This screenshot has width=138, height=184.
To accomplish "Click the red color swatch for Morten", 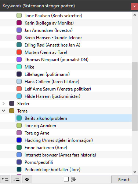I will (x=19, y=52).
